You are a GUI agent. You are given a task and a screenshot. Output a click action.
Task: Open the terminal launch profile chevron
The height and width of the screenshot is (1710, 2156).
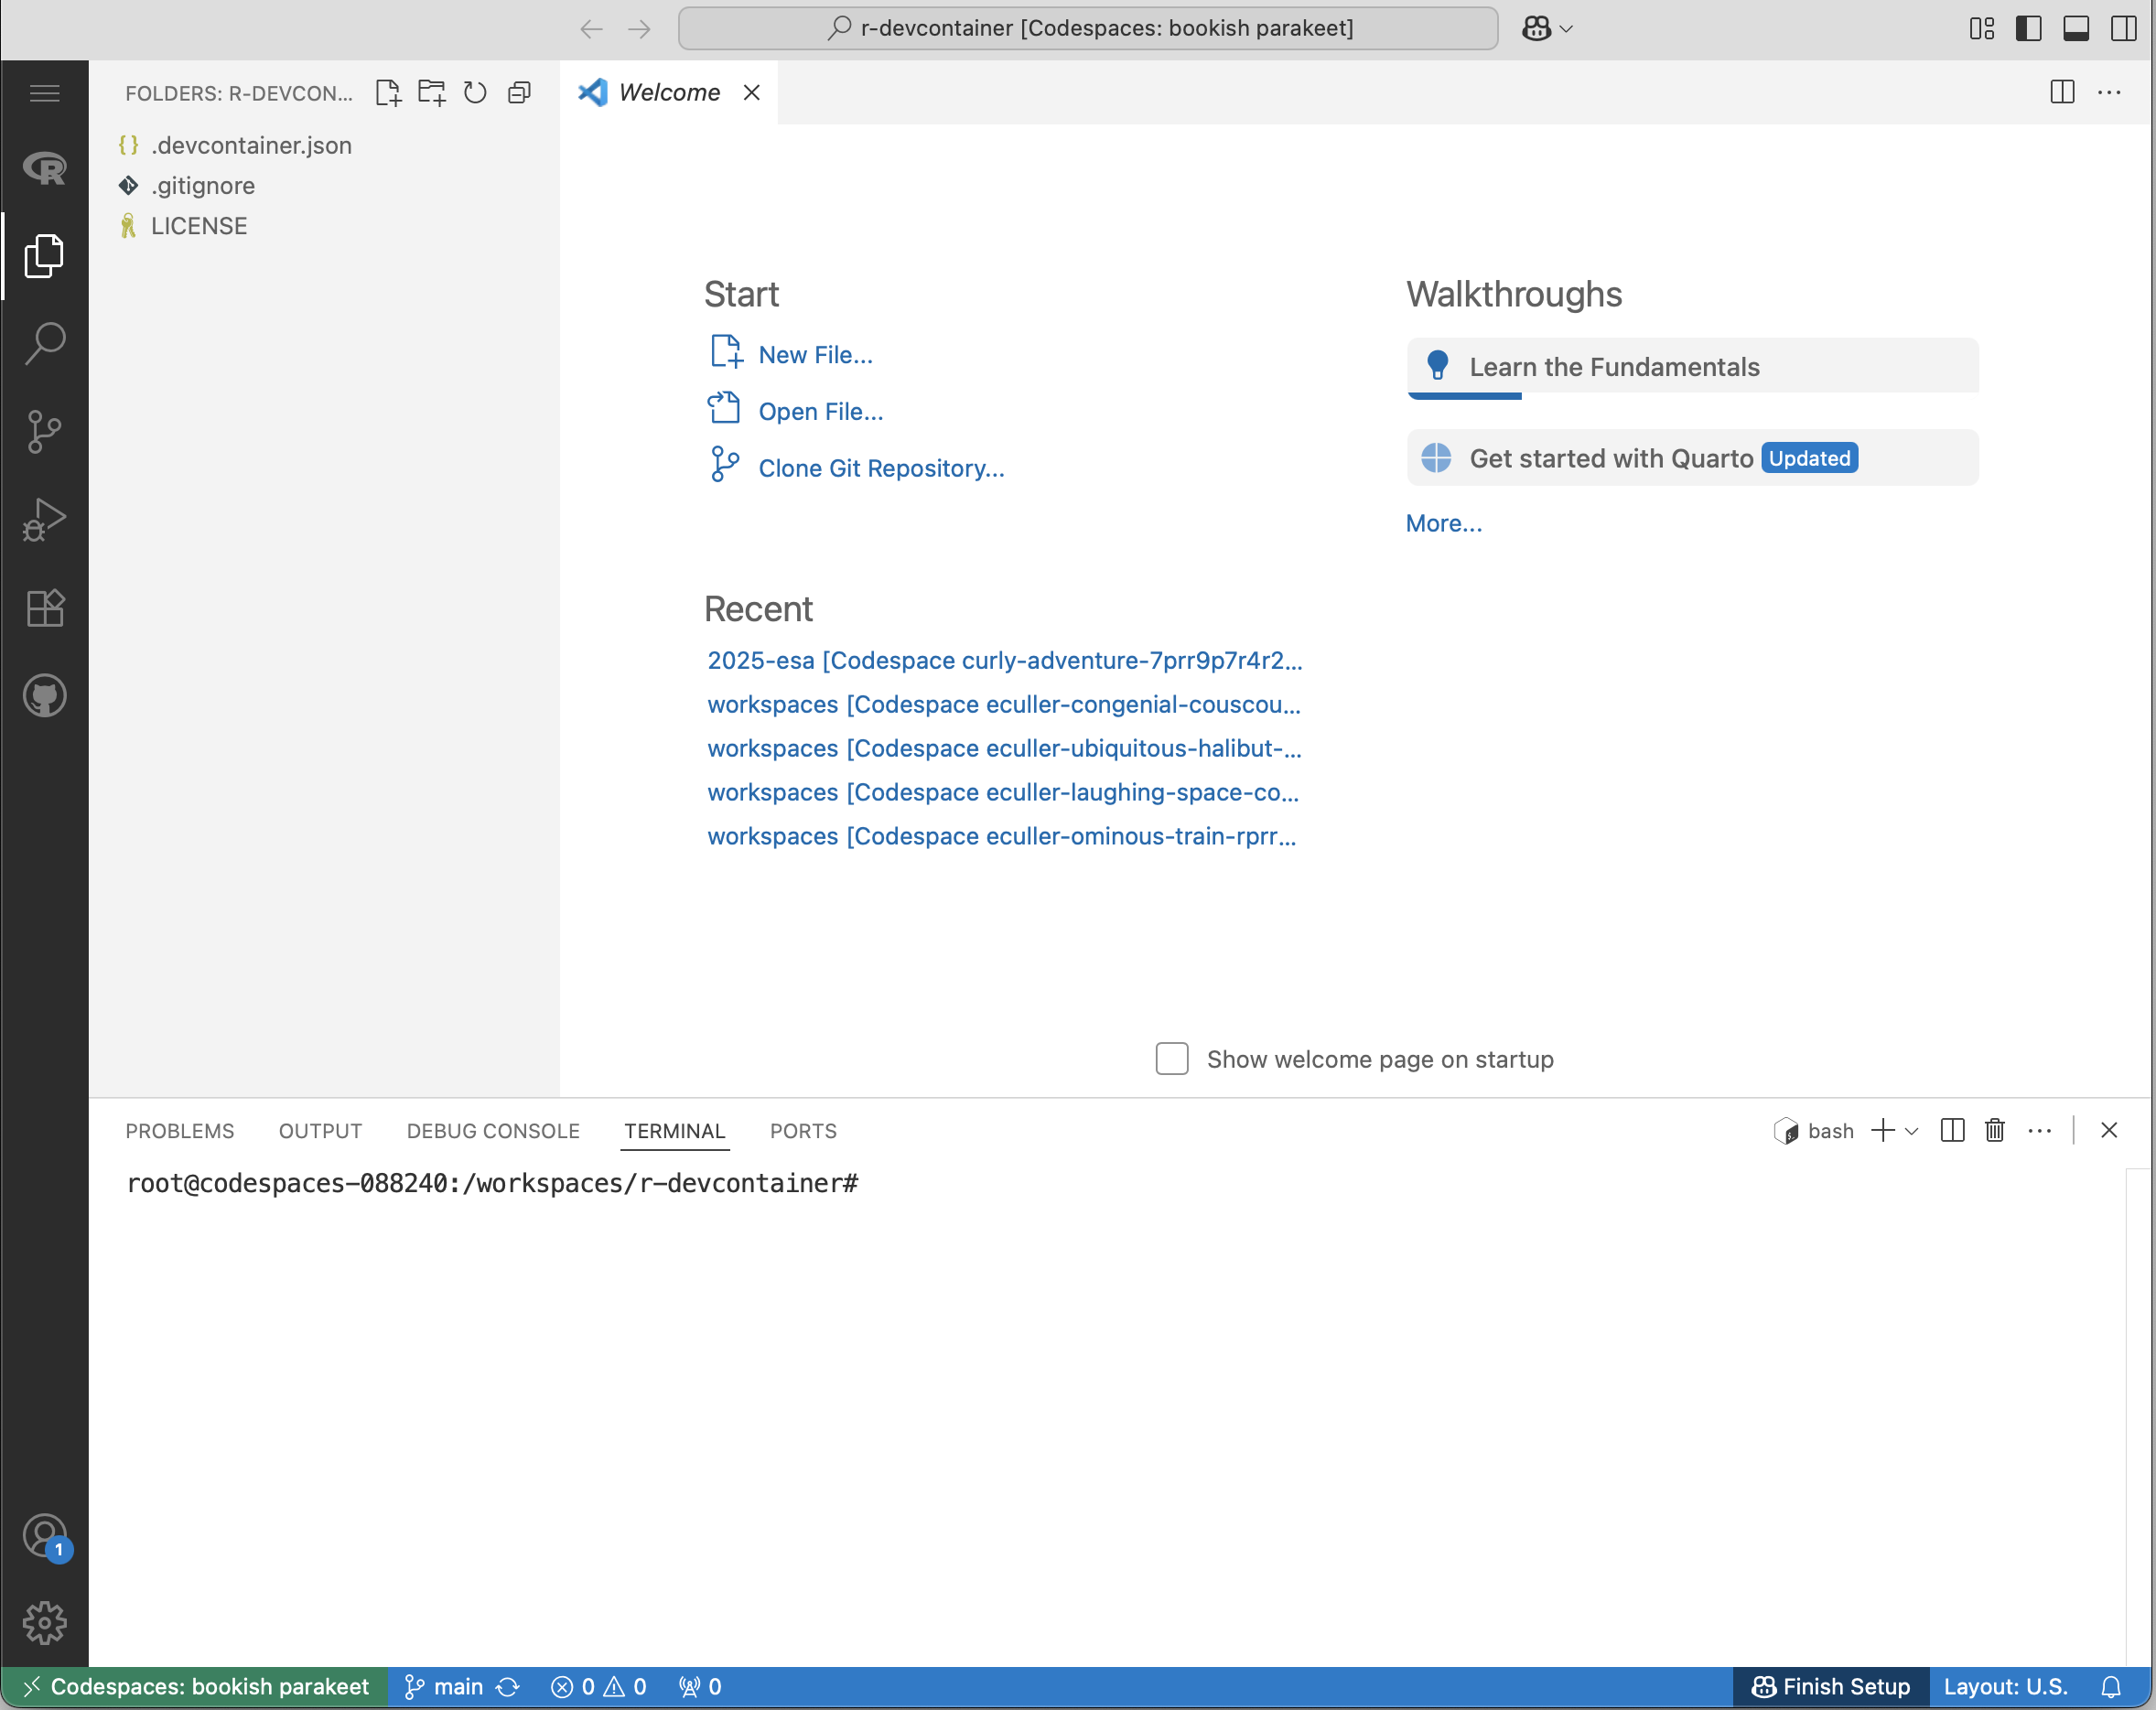point(1912,1131)
